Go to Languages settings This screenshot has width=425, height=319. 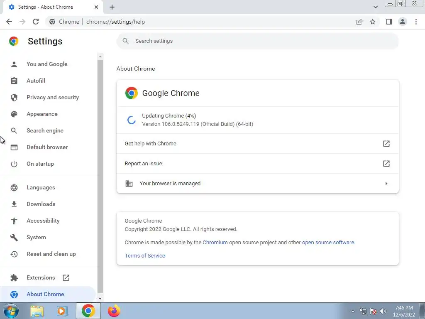click(41, 187)
